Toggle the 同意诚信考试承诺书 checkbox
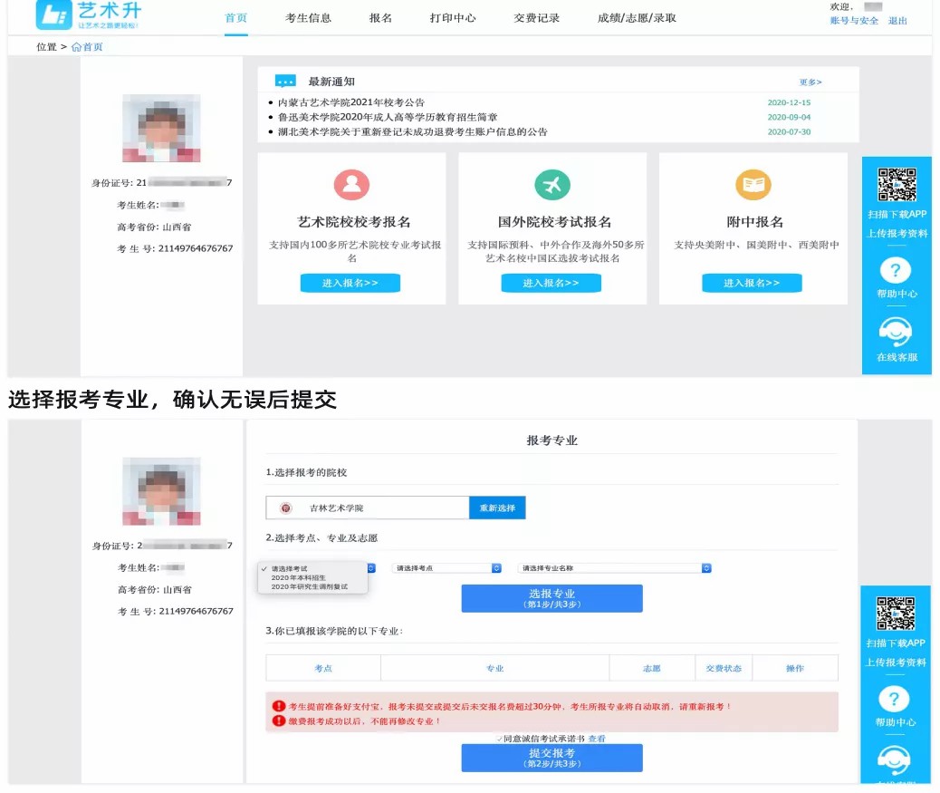 tap(500, 739)
